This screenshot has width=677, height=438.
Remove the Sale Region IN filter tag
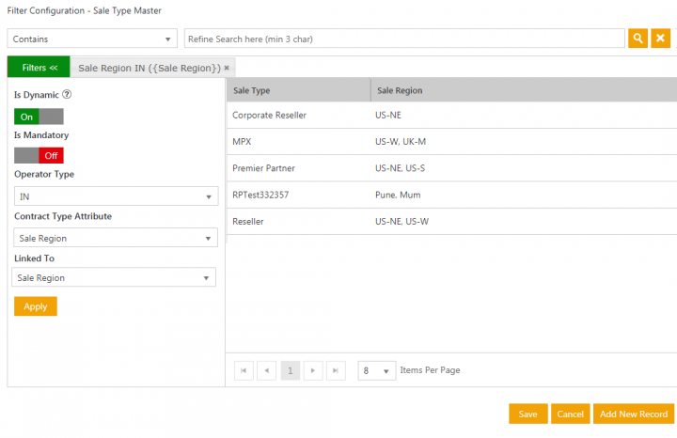[x=227, y=69]
